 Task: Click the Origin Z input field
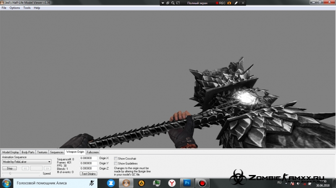pyautogui.click(x=88, y=168)
